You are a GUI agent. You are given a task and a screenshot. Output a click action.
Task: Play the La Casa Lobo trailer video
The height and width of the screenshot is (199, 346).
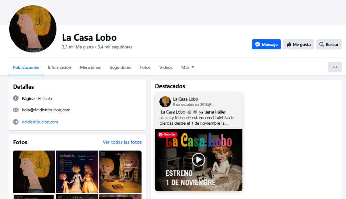pos(198,159)
